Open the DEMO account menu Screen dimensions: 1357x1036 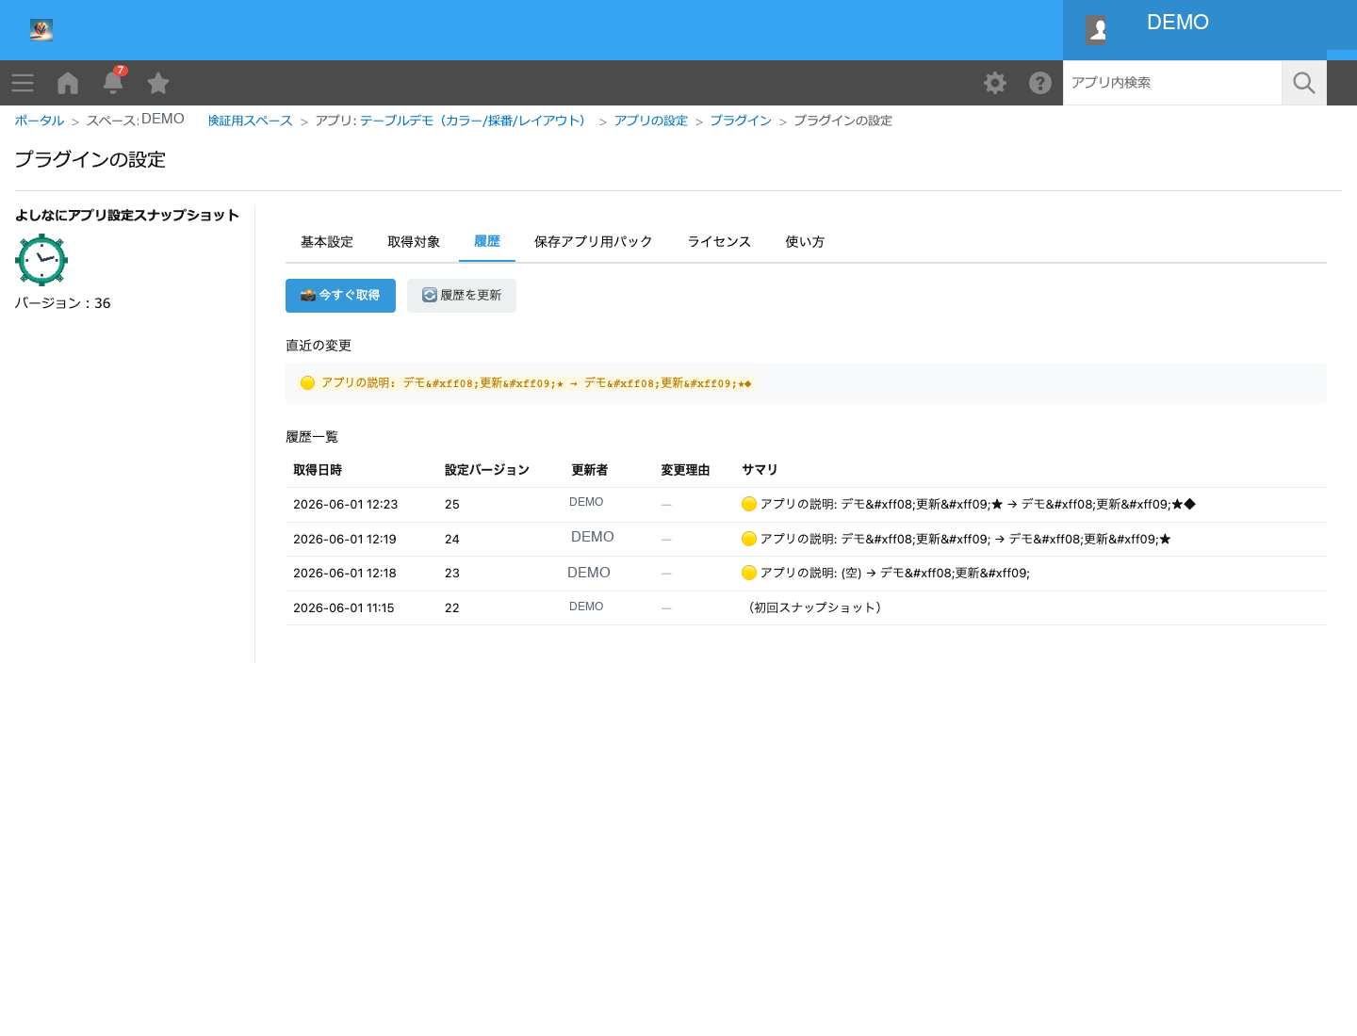coord(1177,23)
